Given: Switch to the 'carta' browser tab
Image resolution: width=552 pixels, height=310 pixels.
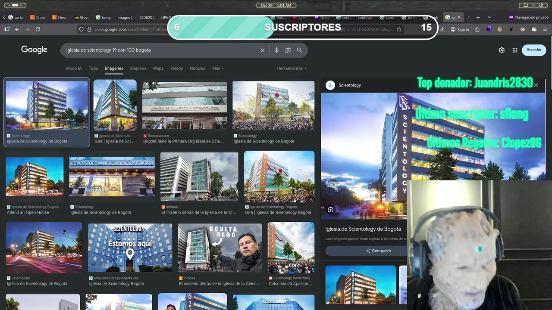Looking at the screenshot, I should [x=16, y=17].
